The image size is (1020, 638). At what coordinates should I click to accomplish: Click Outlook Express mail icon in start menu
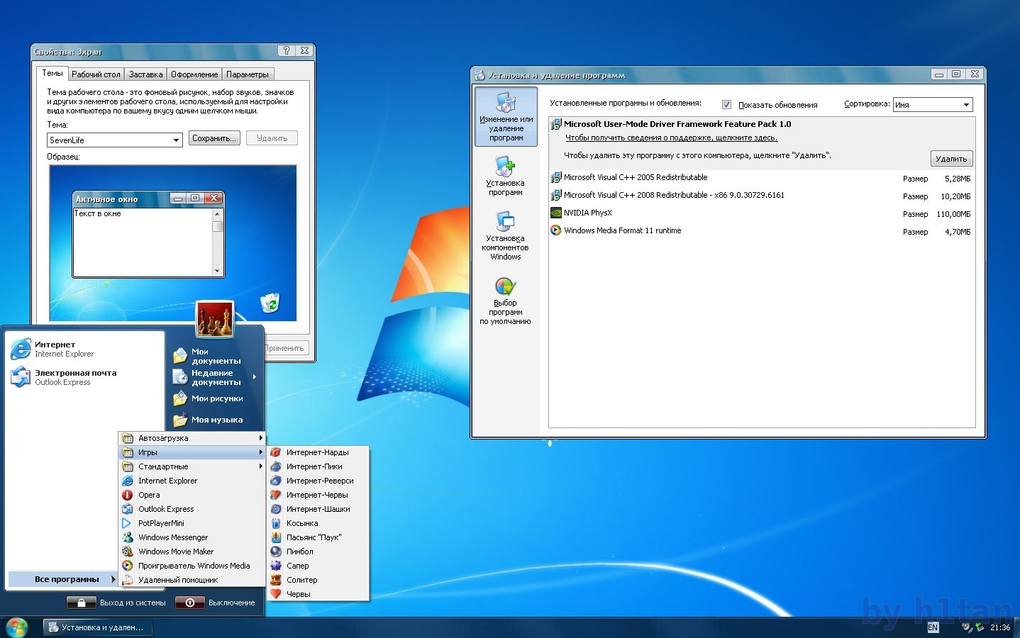click(x=21, y=377)
